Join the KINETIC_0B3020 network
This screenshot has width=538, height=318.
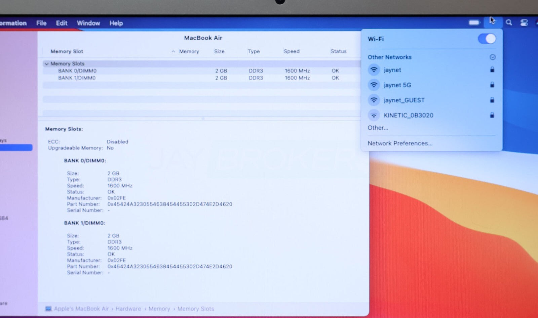coord(431,115)
